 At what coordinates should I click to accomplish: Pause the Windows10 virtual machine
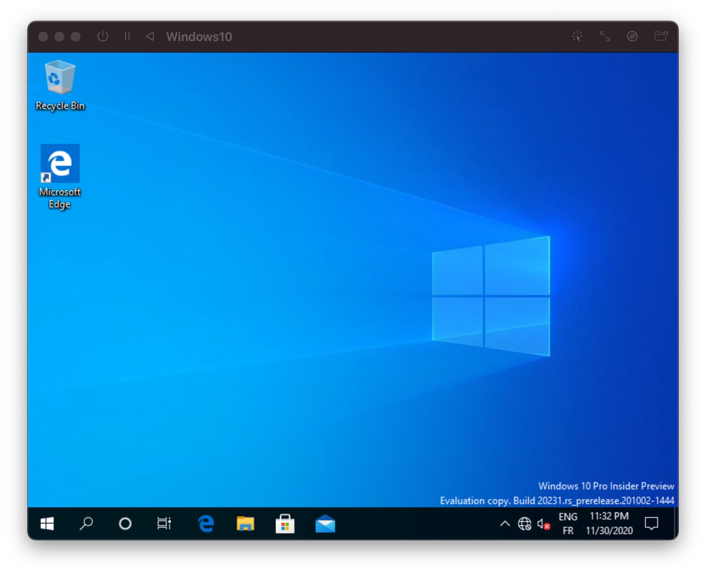click(127, 36)
